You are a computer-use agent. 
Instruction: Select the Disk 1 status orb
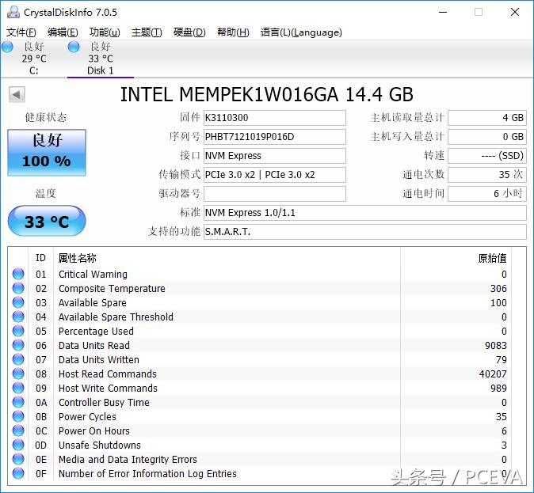pos(74,47)
